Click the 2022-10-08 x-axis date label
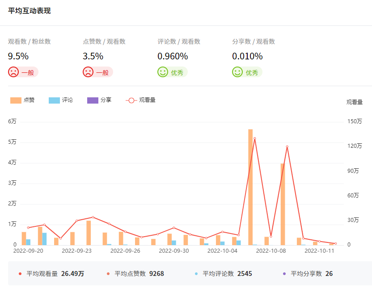372x288 pixels. click(271, 251)
